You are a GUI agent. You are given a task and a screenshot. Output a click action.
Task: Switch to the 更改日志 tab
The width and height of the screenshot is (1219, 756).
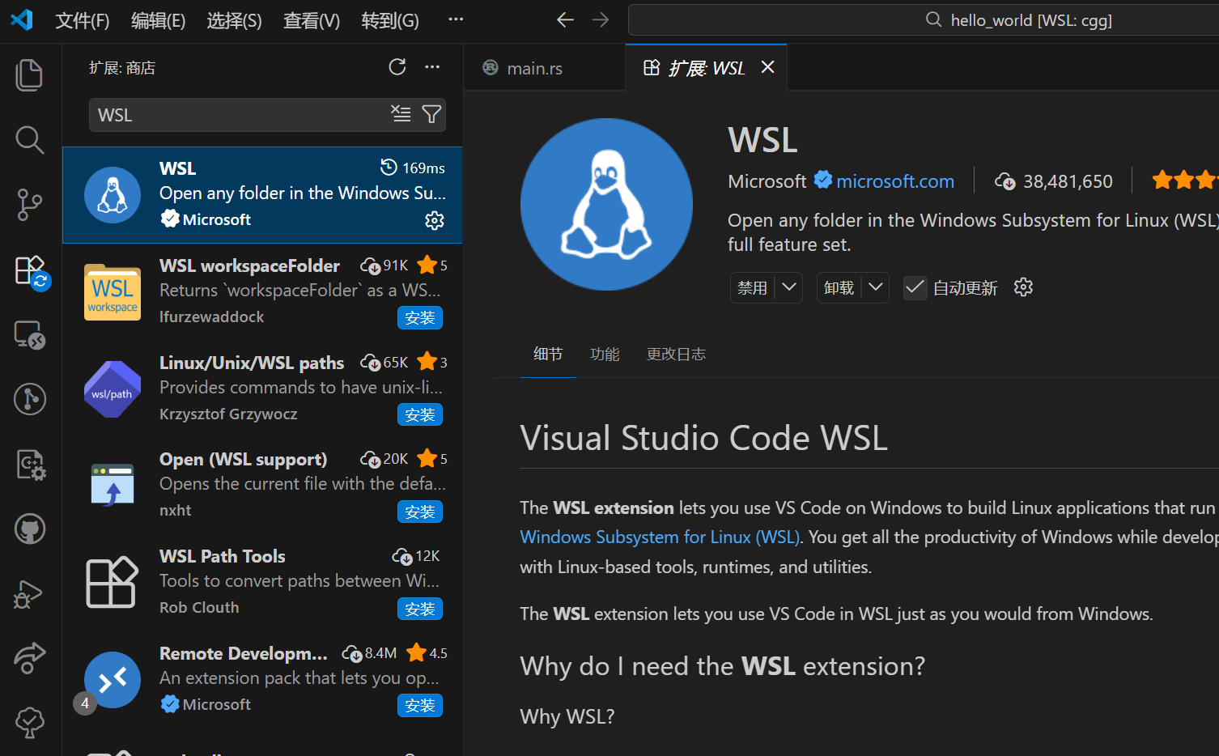pos(676,355)
